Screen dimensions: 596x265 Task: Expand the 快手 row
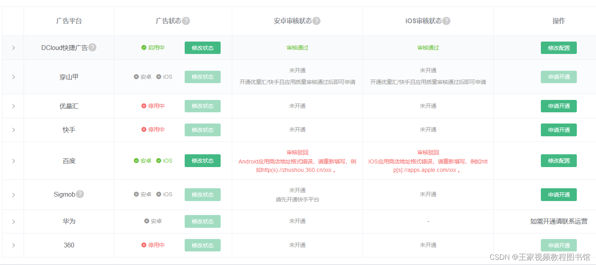13,130
